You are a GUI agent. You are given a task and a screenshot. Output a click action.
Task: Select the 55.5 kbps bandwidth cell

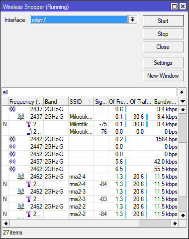[166, 169]
